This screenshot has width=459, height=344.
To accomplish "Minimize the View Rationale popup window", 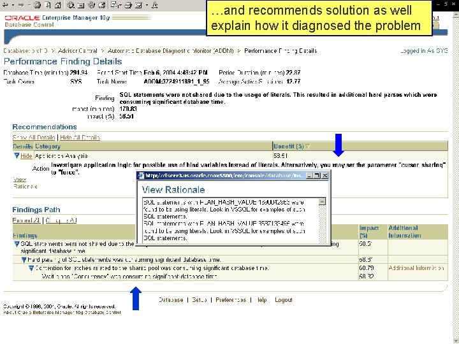I will (309, 176).
